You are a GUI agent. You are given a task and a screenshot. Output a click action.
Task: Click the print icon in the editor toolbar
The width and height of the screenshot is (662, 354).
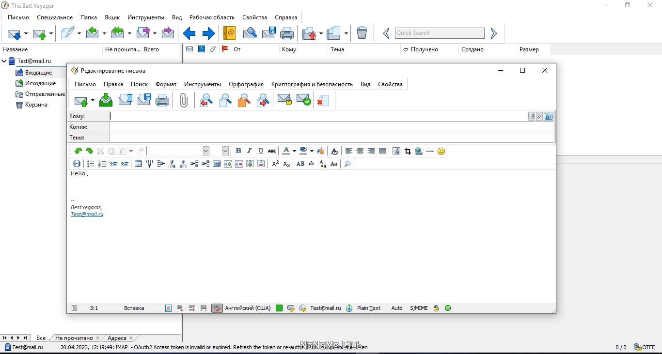[162, 100]
